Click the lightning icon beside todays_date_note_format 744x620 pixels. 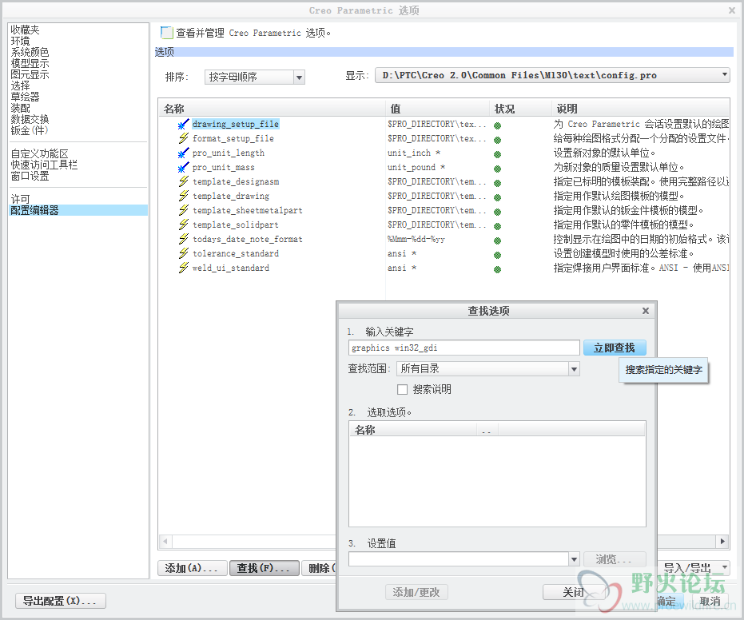(x=183, y=239)
